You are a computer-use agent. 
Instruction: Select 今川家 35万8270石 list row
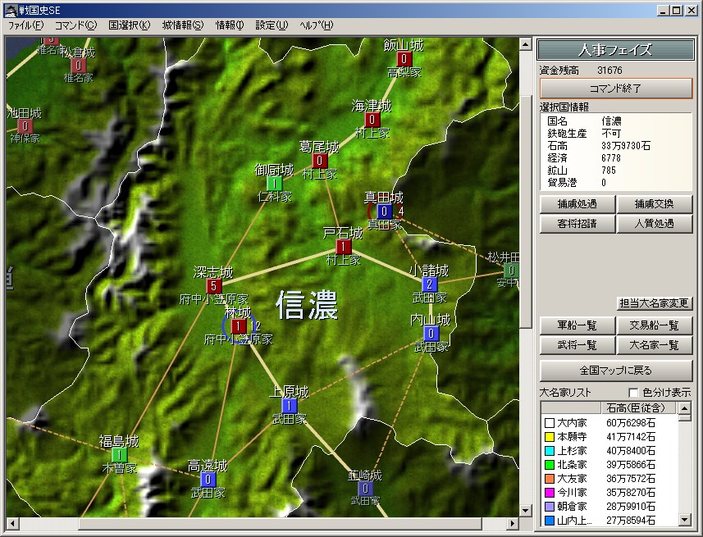point(610,492)
